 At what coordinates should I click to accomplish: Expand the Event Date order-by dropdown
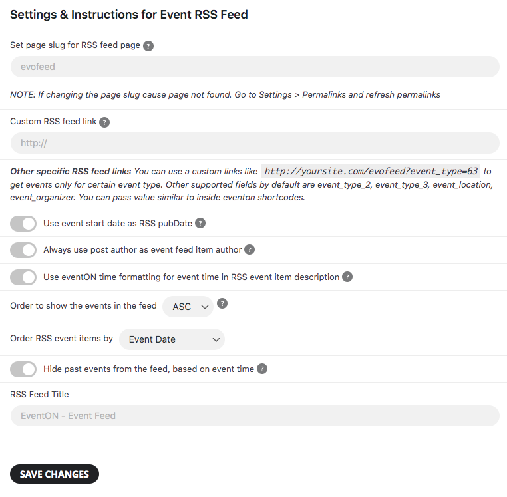click(x=172, y=339)
